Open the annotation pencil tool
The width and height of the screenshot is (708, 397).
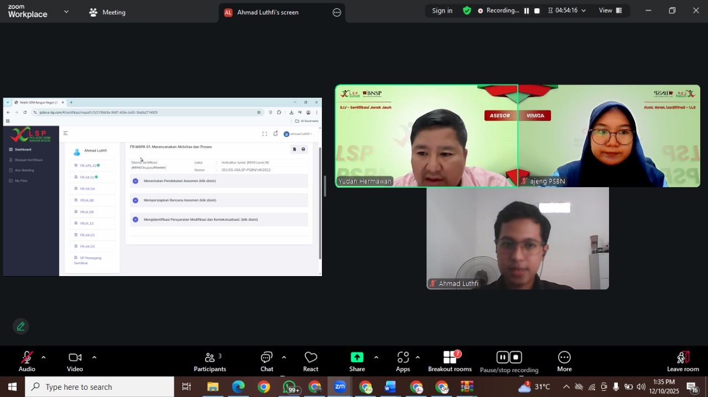21,326
